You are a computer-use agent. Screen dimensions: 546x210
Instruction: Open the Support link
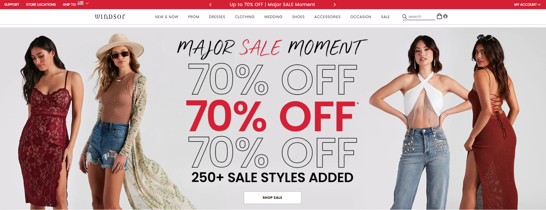(x=12, y=5)
